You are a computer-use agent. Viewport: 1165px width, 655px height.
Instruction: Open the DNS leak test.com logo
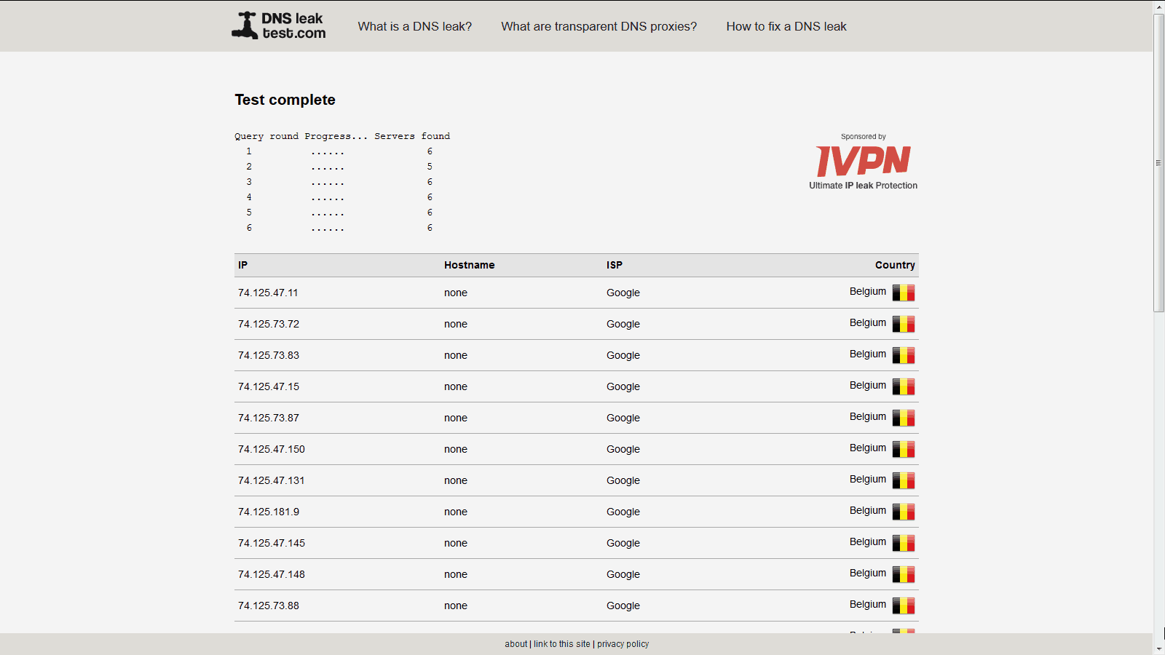pos(279,25)
